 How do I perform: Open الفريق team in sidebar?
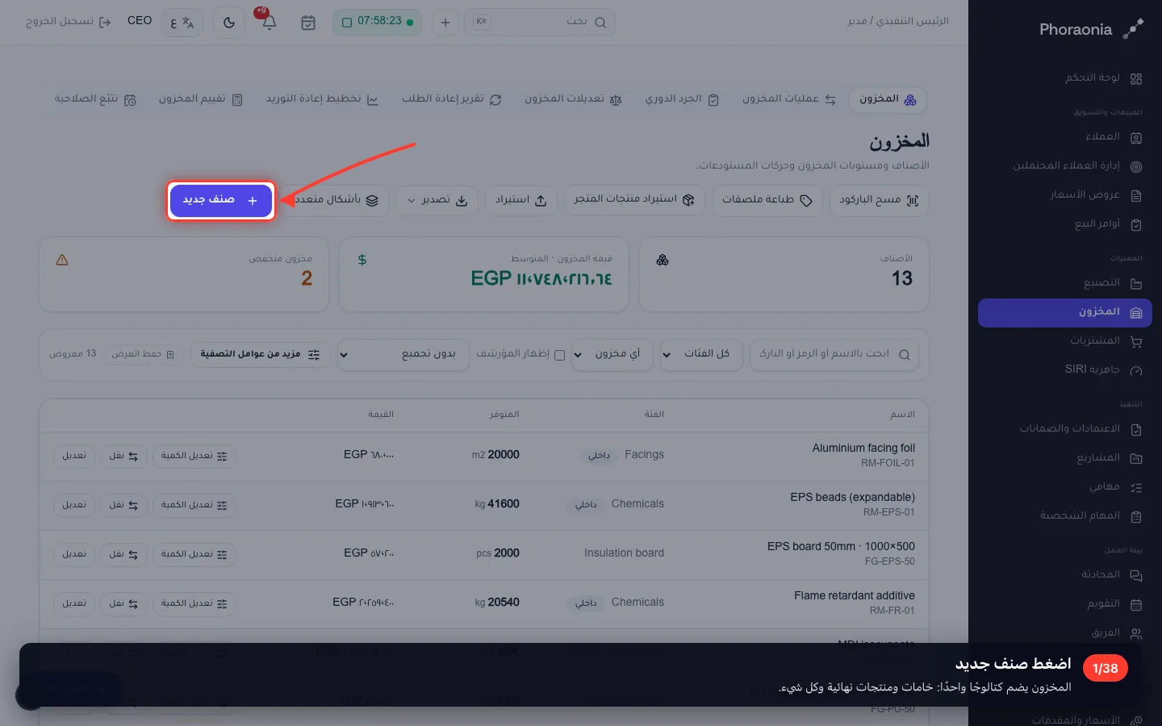pyautogui.click(x=1065, y=633)
